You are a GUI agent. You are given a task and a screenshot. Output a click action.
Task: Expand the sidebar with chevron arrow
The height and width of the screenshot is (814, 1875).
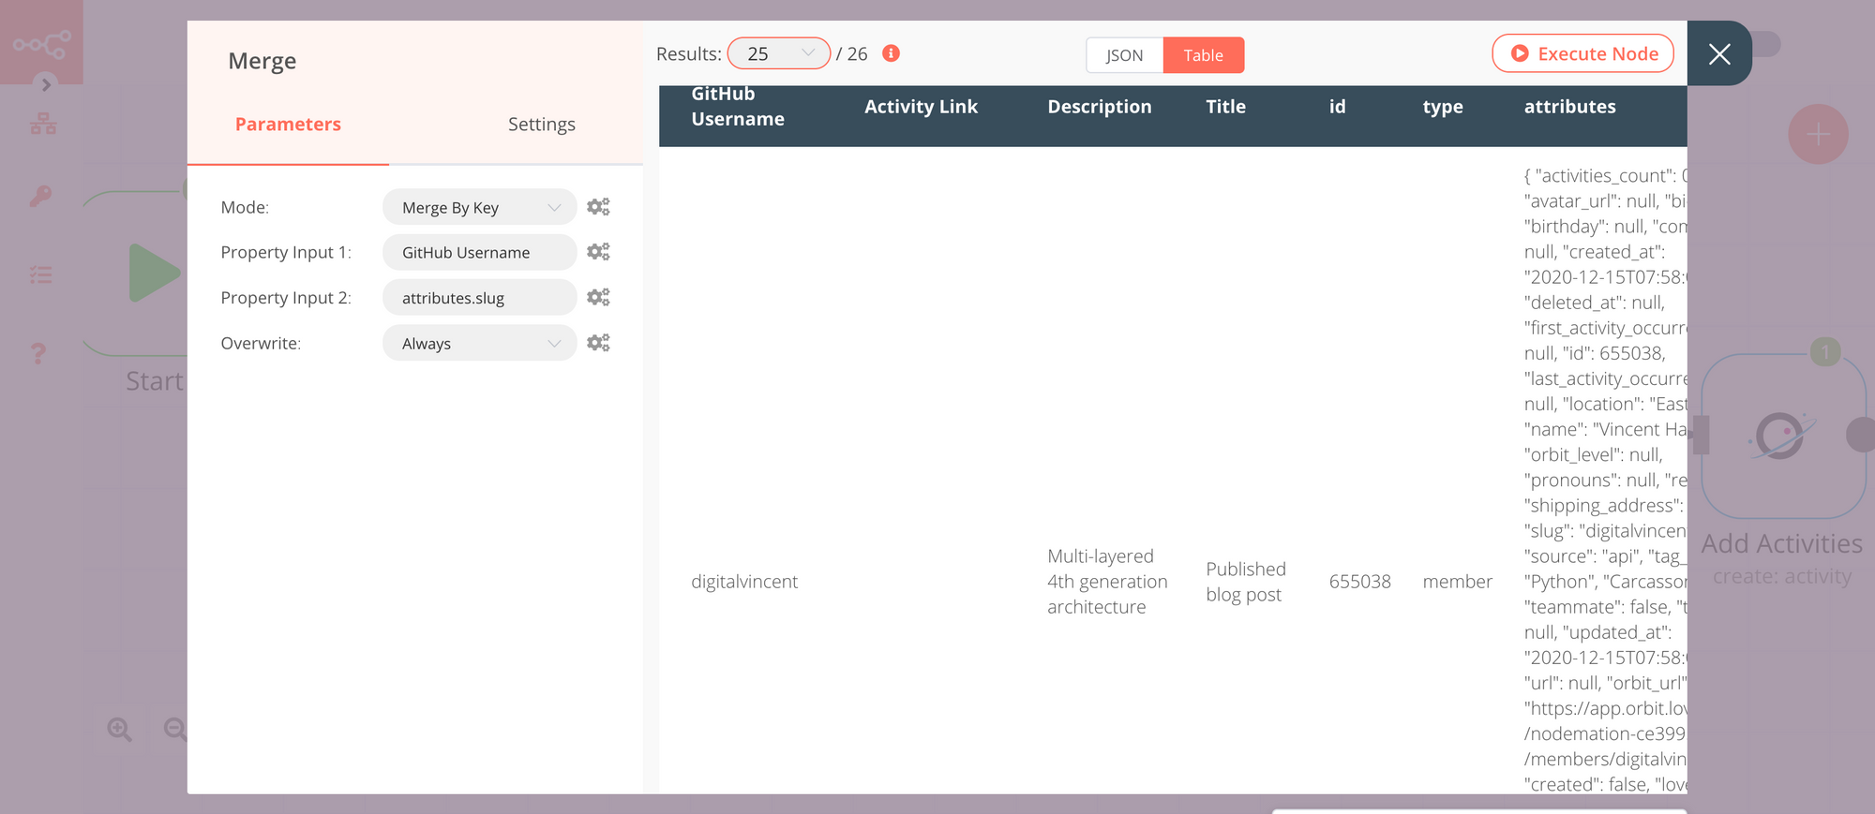[46, 84]
